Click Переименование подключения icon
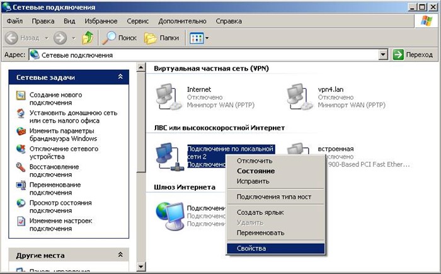 pyautogui.click(x=21, y=185)
